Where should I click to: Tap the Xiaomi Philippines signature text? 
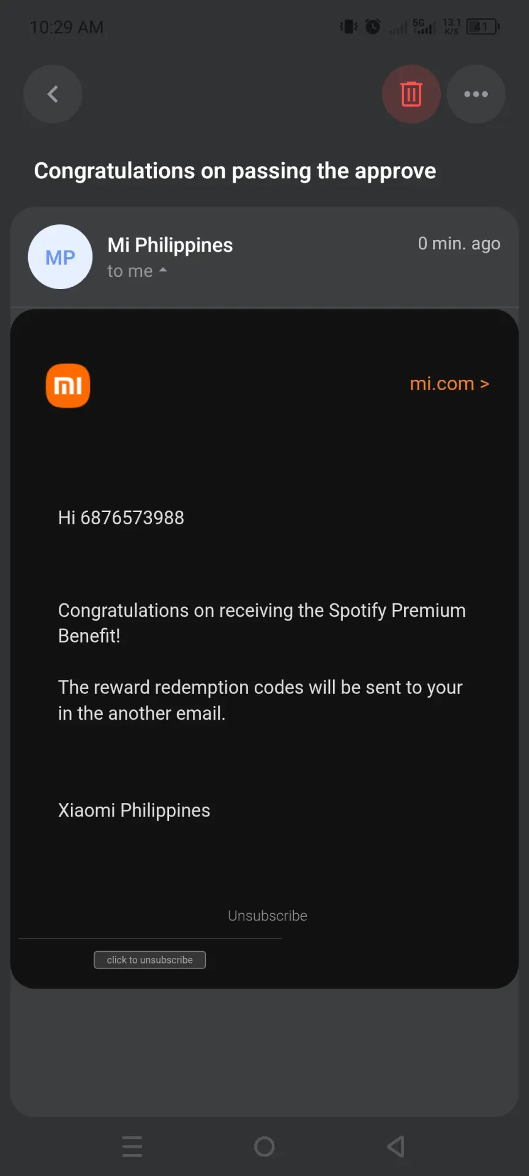(x=134, y=810)
